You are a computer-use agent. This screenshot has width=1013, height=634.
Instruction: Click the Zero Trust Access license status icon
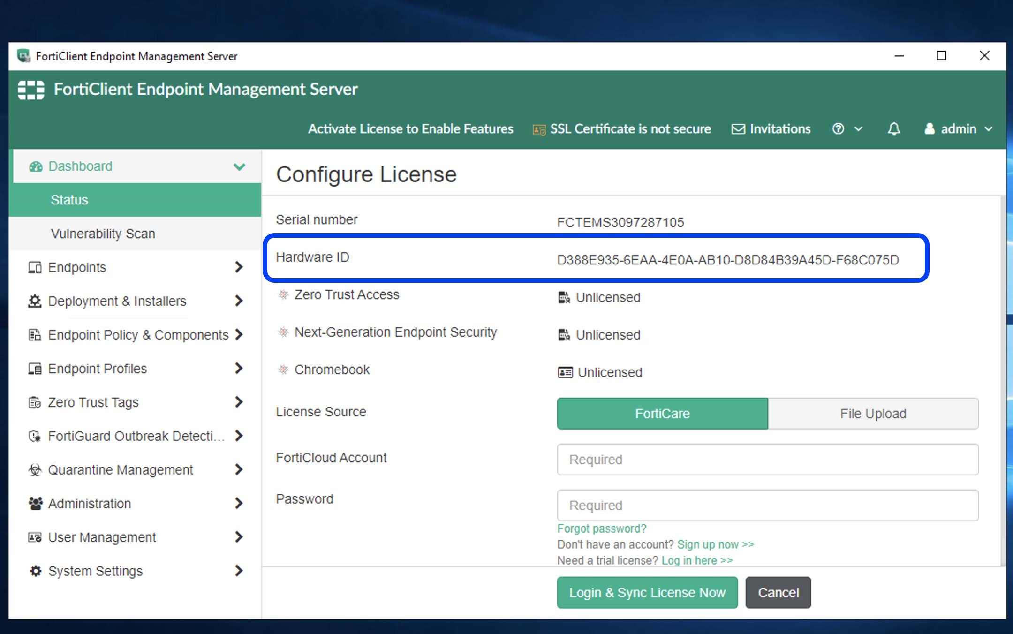564,297
